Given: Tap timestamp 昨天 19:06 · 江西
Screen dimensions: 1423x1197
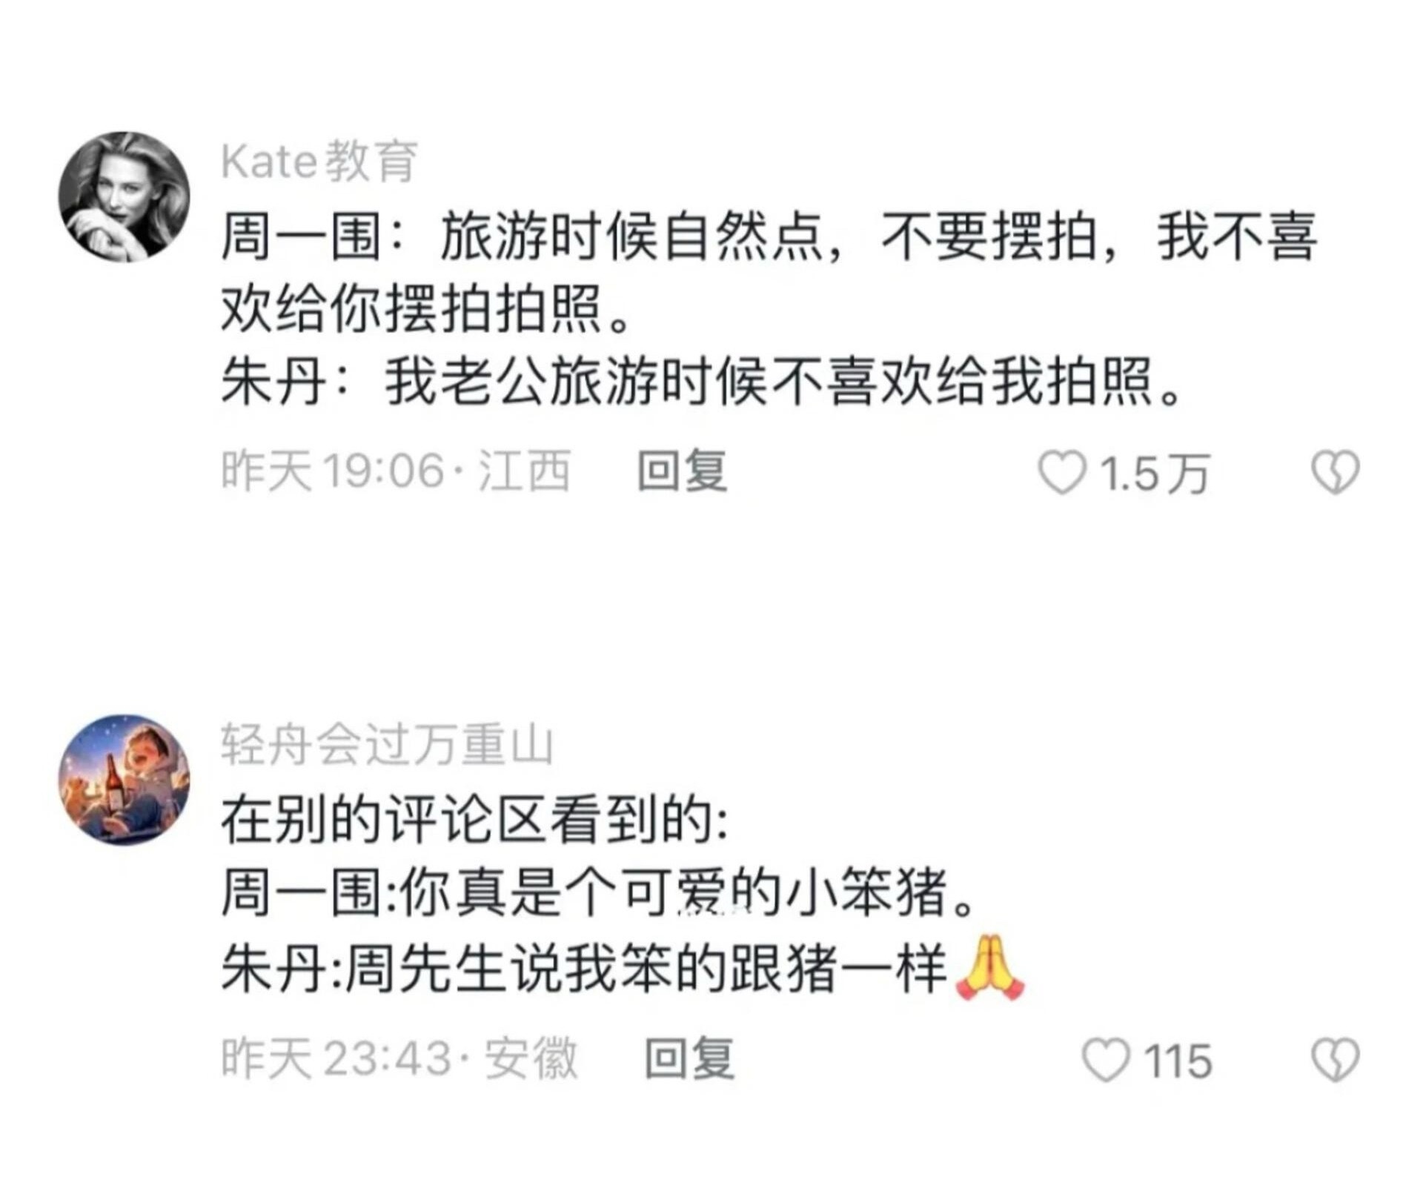Looking at the screenshot, I should 397,471.
